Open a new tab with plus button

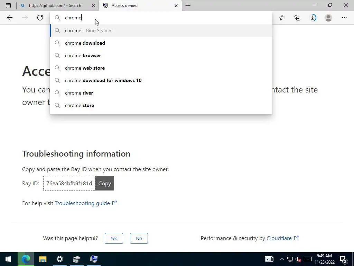point(188,6)
